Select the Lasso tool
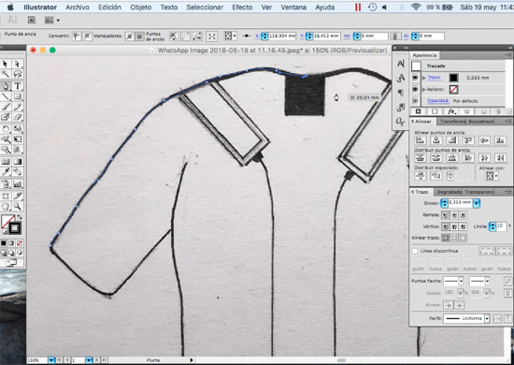514x365 pixels. click(17, 74)
